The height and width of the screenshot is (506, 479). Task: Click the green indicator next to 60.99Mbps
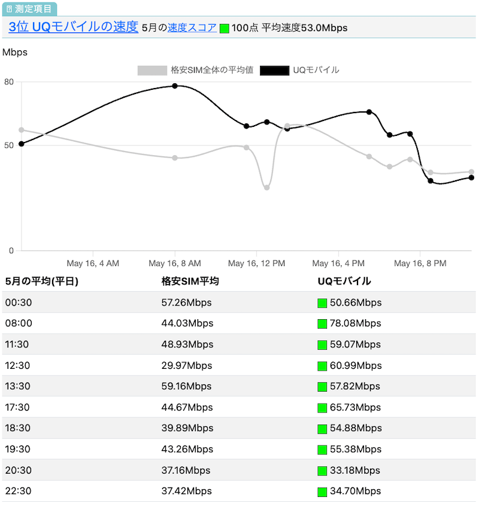[x=322, y=366]
